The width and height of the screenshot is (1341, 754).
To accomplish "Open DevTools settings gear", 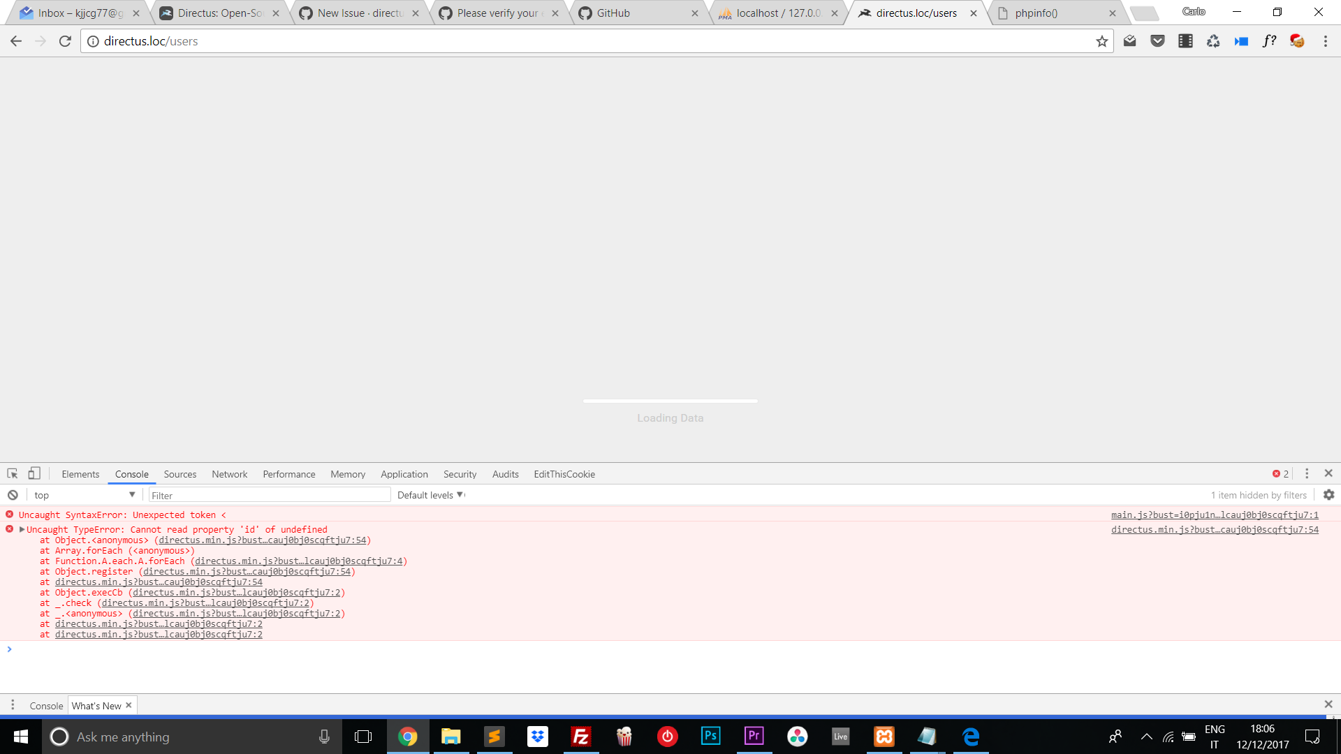I will [1328, 494].
